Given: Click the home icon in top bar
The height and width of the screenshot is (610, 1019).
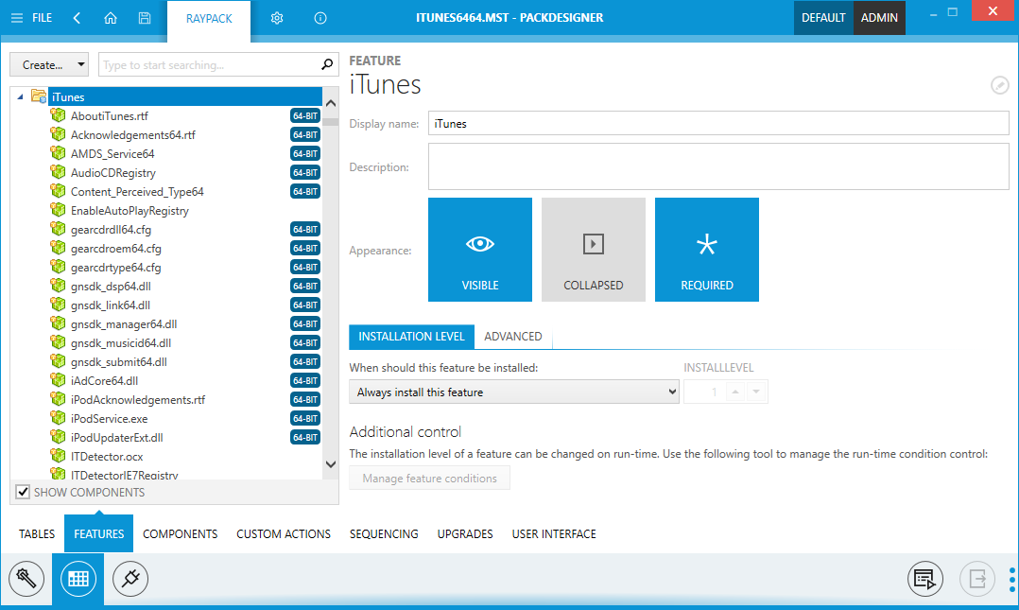Looking at the screenshot, I should (111, 18).
